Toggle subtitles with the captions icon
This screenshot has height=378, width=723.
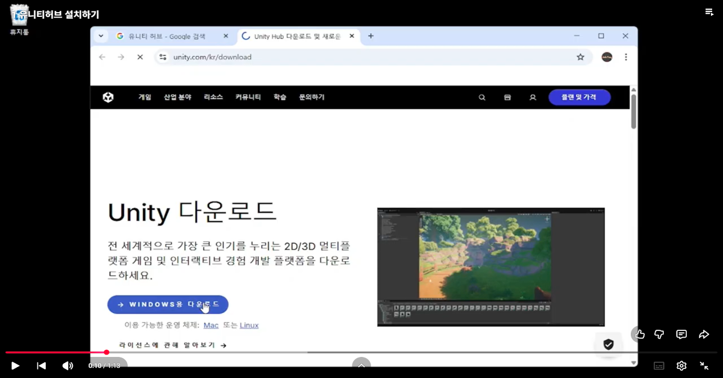click(x=659, y=365)
